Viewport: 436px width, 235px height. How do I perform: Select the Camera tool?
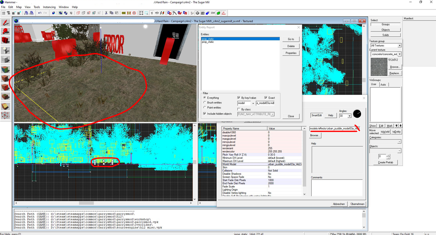6,40
